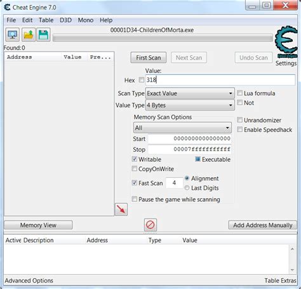Click the Cheat Engine logo for Settings
301x289 pixels.
pyautogui.click(x=286, y=42)
